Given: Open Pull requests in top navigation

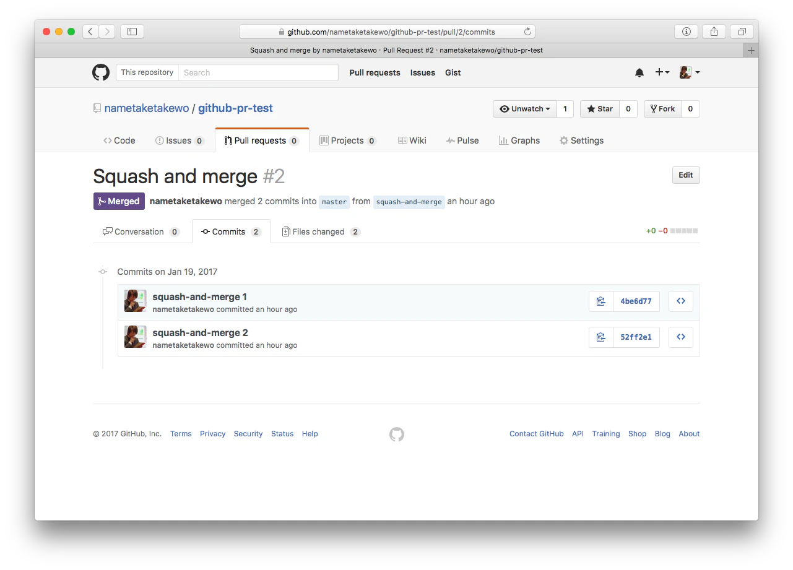Looking at the screenshot, I should pyautogui.click(x=375, y=72).
